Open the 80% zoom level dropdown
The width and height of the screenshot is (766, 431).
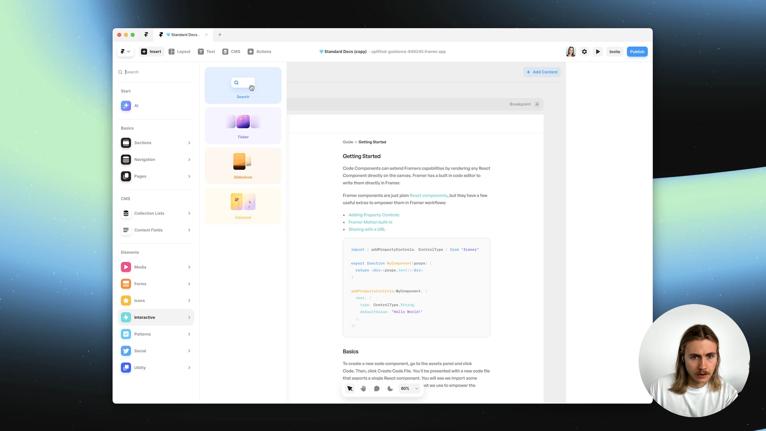[x=409, y=388]
